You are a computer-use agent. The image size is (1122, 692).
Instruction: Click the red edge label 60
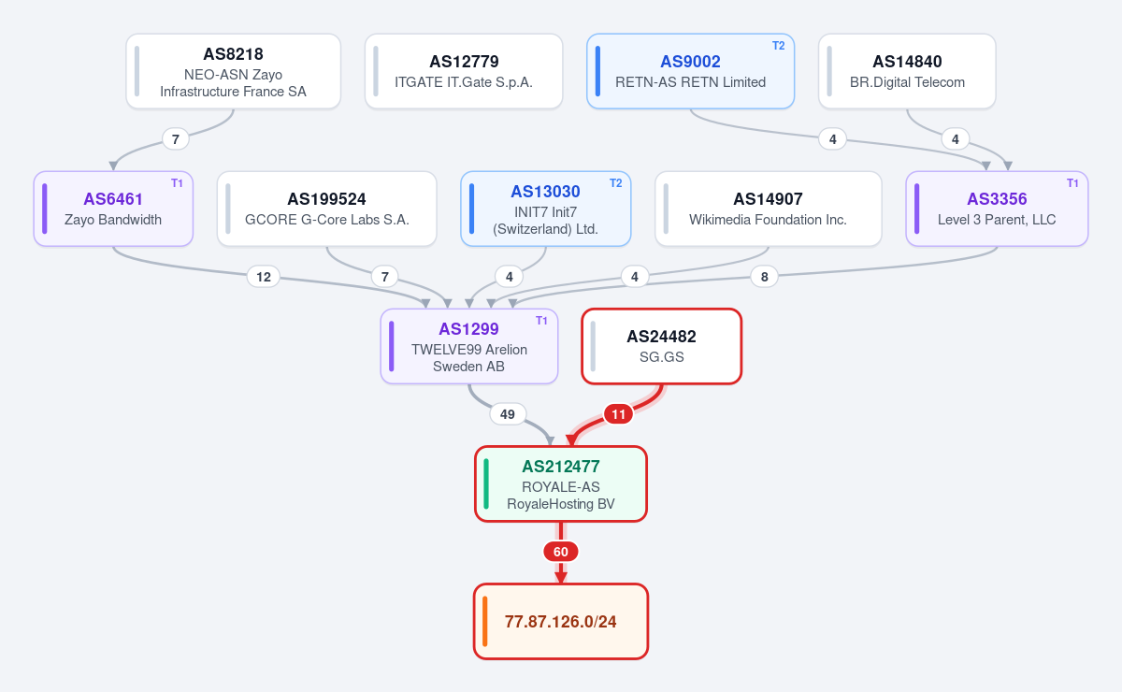coord(561,552)
